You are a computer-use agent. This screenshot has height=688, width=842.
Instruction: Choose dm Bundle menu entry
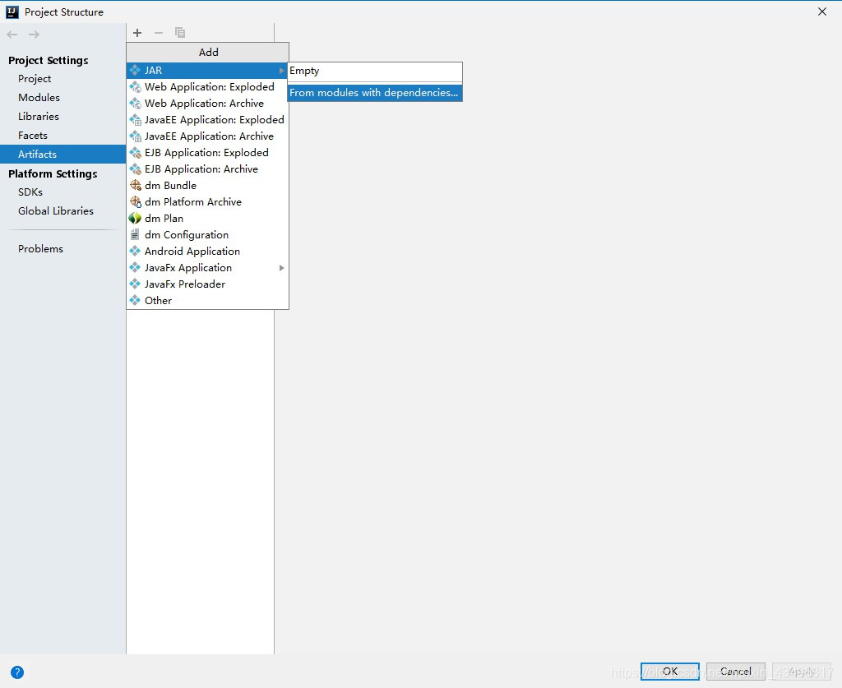[x=207, y=186]
